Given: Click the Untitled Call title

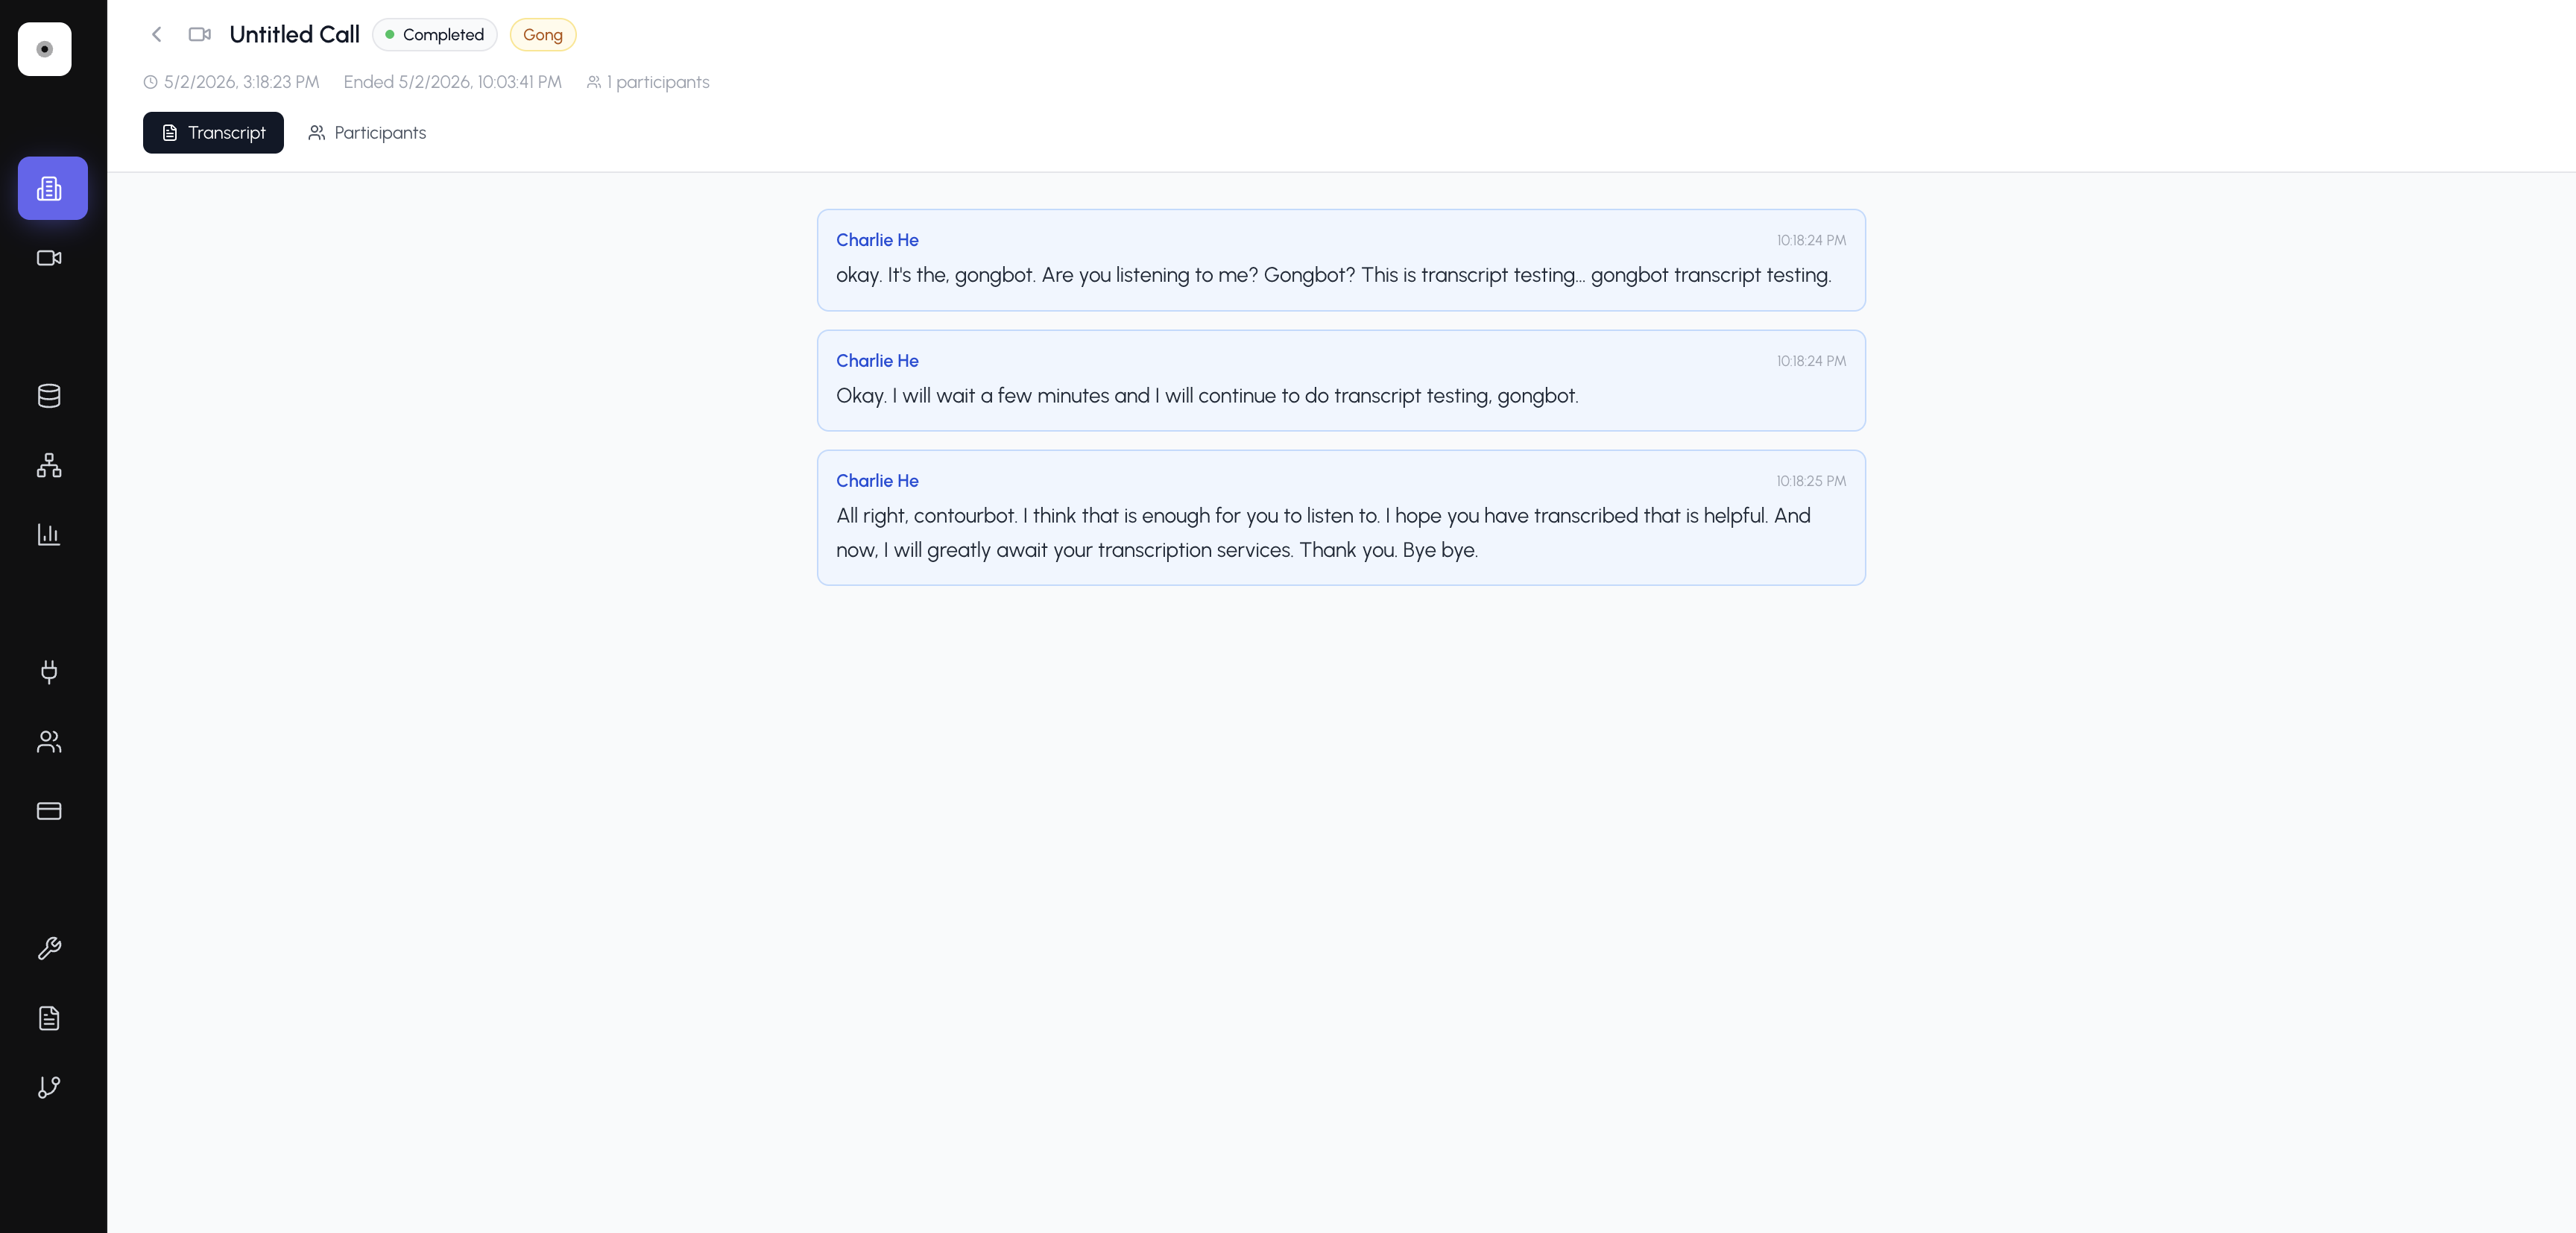Looking at the screenshot, I should pos(294,34).
